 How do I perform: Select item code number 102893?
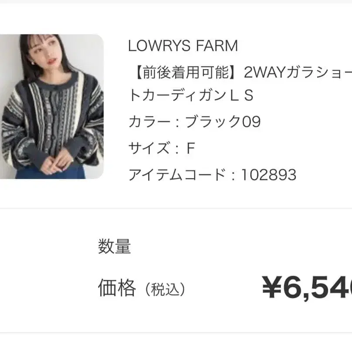click(268, 175)
